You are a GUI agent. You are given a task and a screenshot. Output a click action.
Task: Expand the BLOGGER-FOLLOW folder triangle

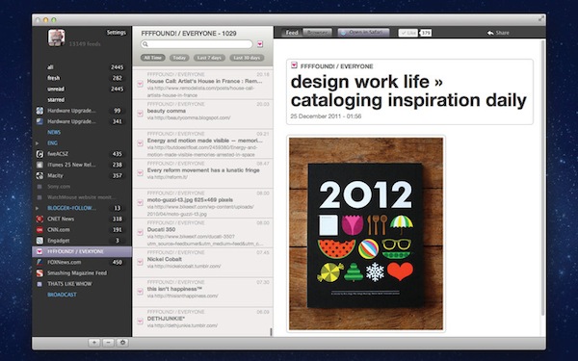(x=37, y=208)
